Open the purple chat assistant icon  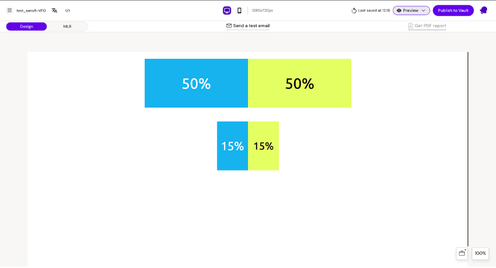(483, 11)
